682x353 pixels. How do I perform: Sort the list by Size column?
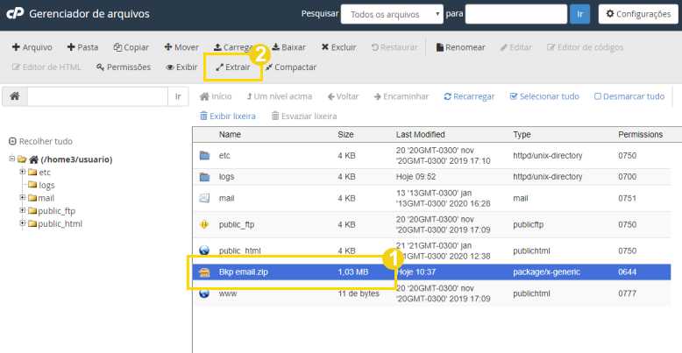[345, 135]
